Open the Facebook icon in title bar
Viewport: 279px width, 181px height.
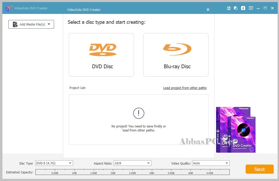point(243,8)
